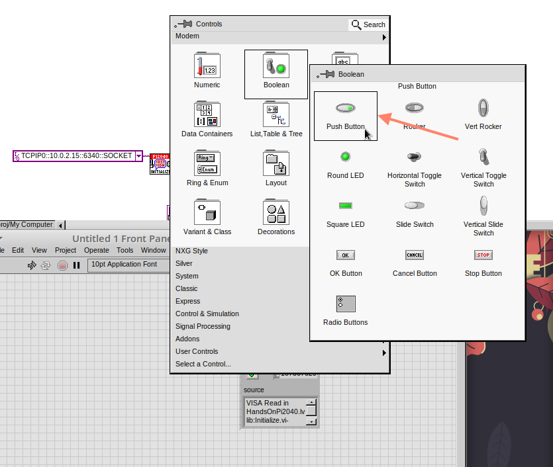
Task: Select the Stop Button control
Action: click(x=483, y=263)
